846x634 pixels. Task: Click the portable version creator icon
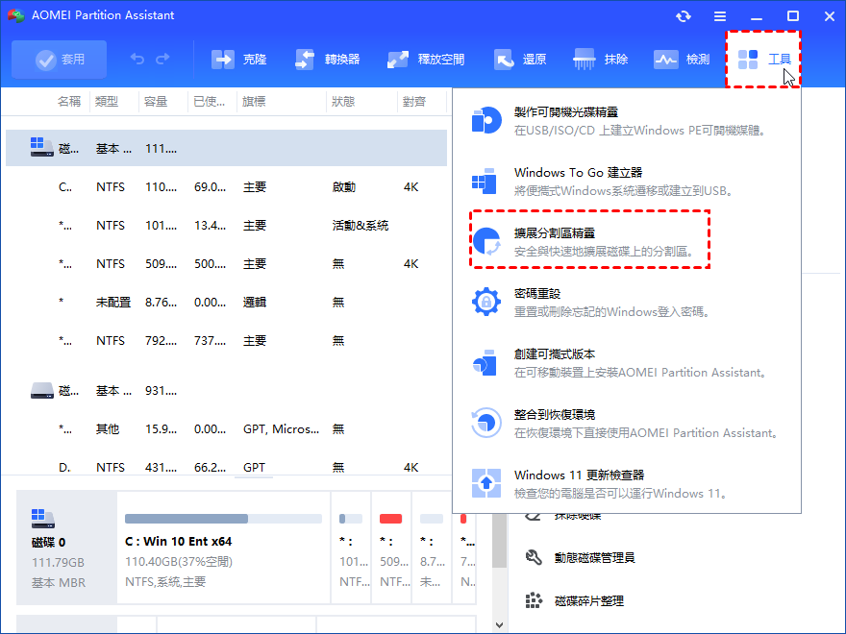pyautogui.click(x=485, y=362)
